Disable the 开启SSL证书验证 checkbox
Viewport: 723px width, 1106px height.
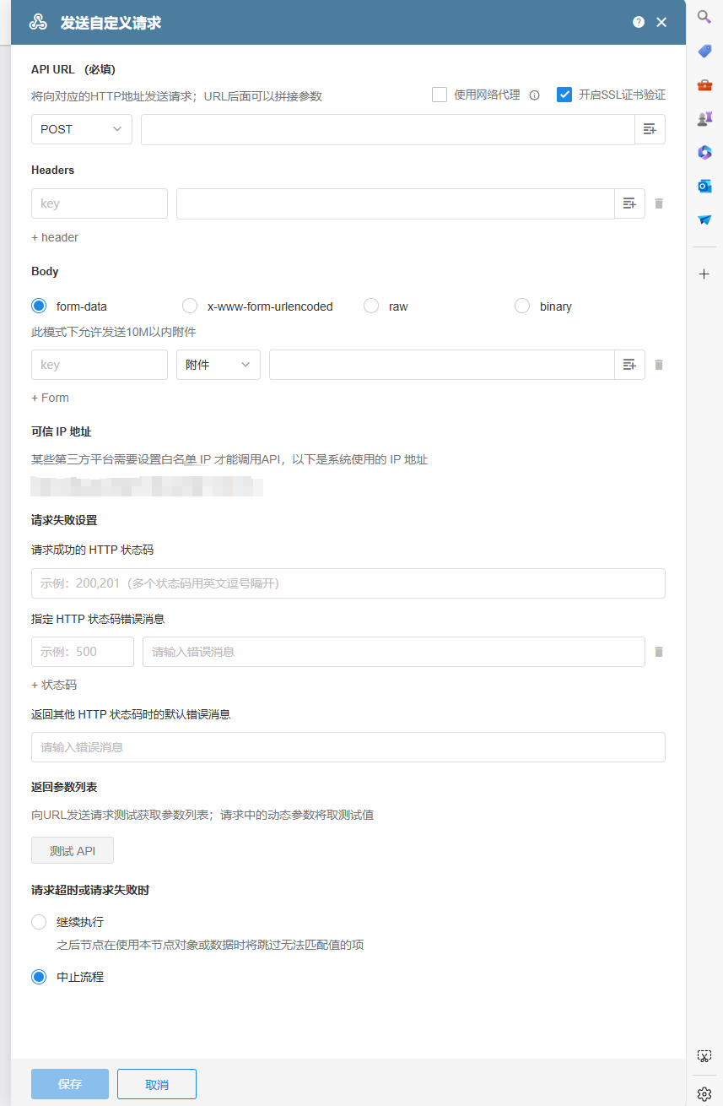coord(564,95)
